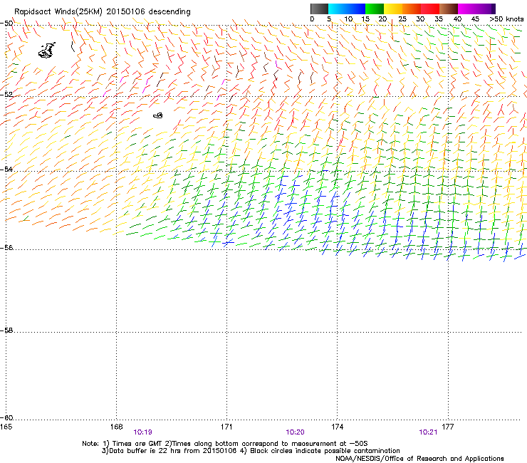Viewport: 527px width, 463px height.
Task: Click the purple '10:19' time marker
Action: click(143, 432)
